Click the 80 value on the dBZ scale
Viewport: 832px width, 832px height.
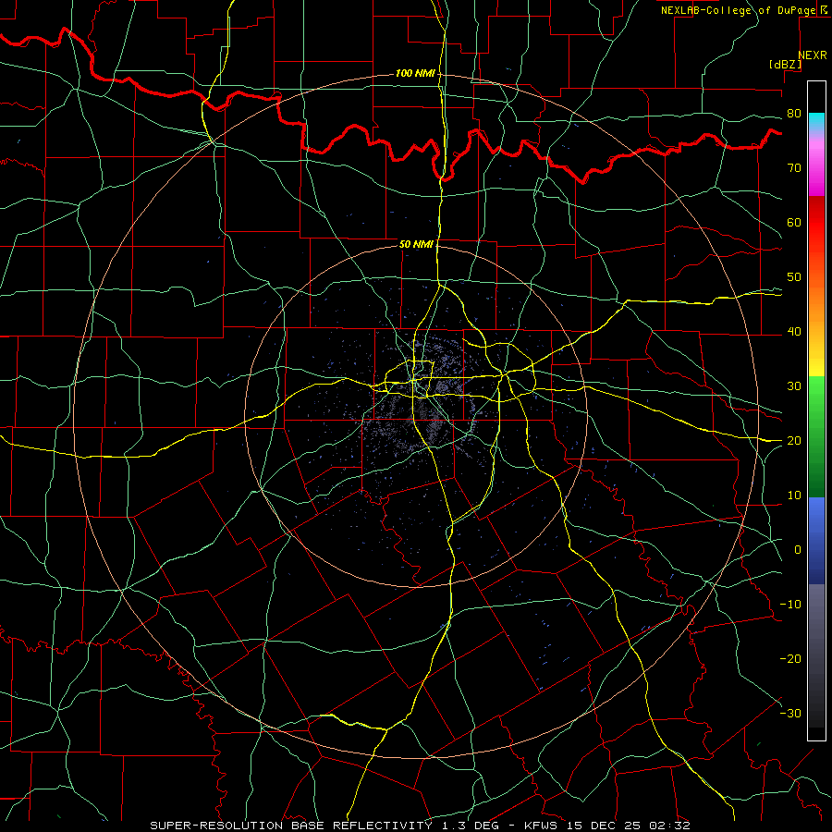click(x=794, y=114)
